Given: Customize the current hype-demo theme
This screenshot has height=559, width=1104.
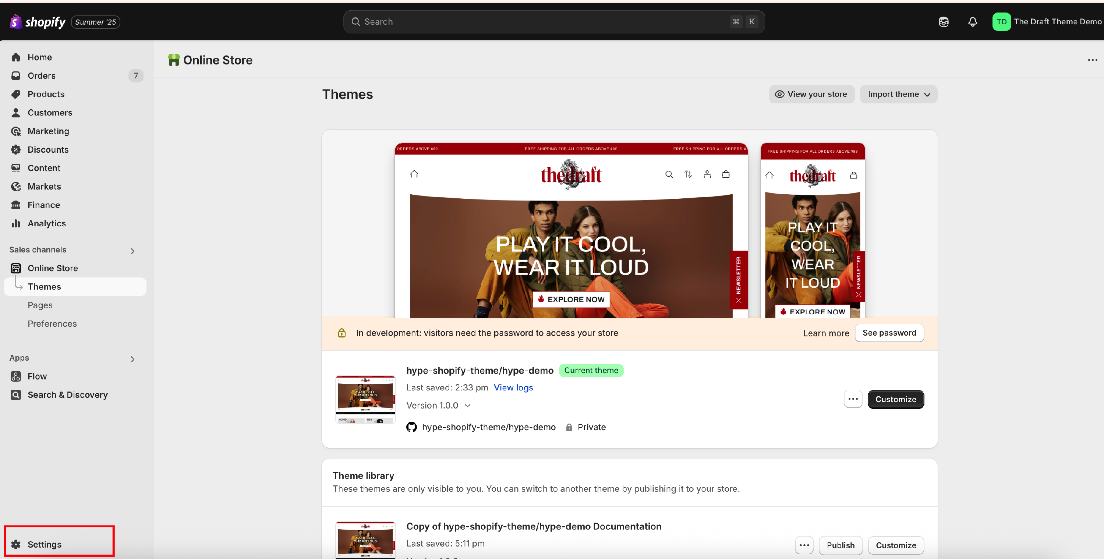Looking at the screenshot, I should [x=895, y=399].
